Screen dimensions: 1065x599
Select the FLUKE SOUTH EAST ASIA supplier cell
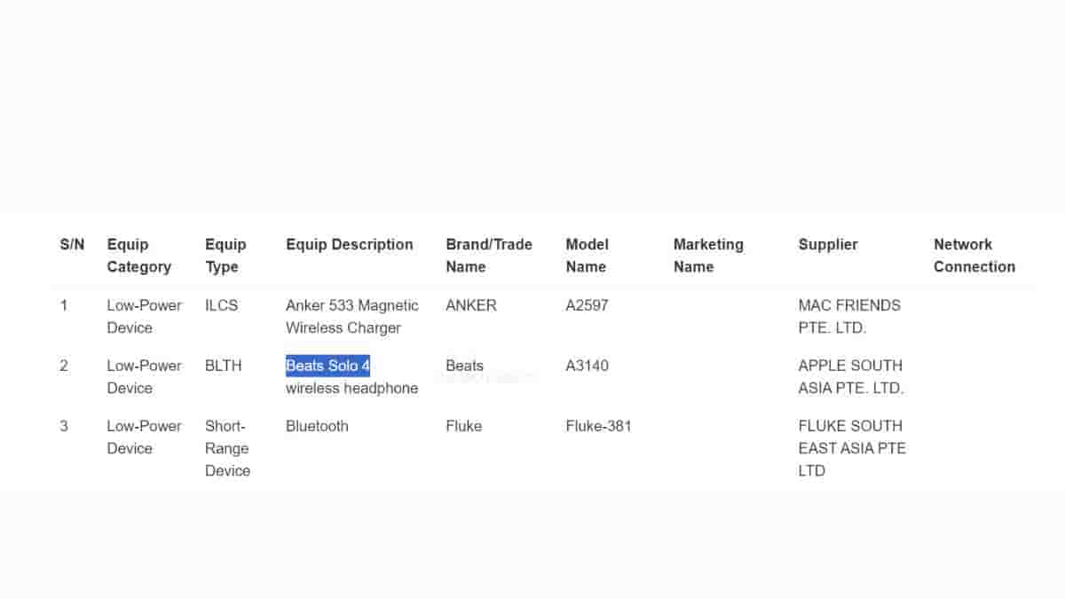(851, 448)
